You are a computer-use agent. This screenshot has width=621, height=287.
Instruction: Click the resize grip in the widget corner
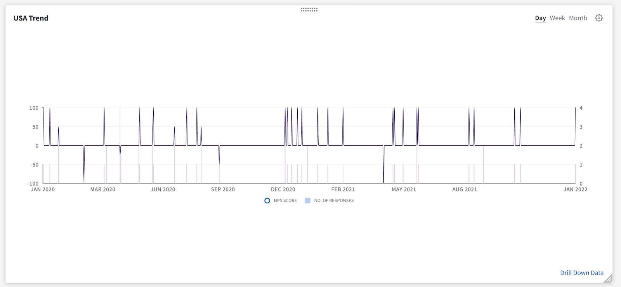pos(608,278)
